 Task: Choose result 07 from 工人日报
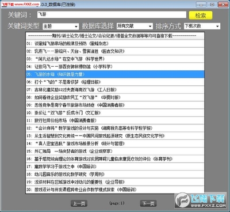point(115,90)
